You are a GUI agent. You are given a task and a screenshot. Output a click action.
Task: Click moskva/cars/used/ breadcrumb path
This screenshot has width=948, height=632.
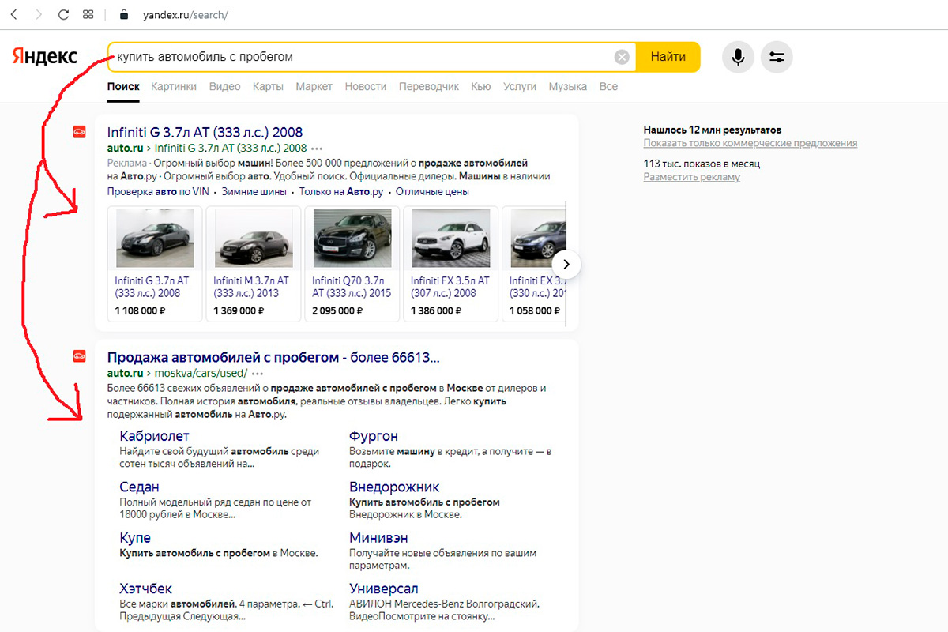(x=201, y=373)
